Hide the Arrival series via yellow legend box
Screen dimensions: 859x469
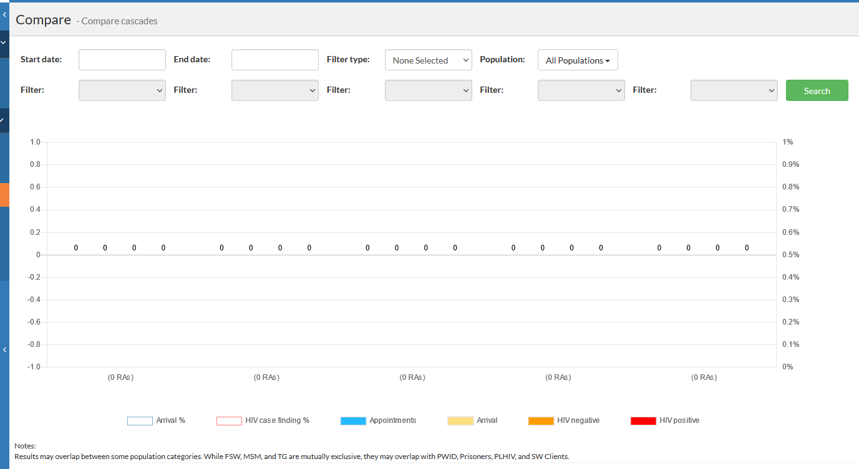460,421
